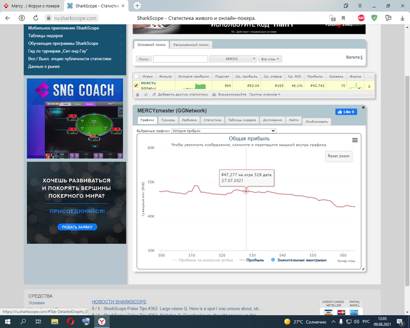Close the SharkScope browser tab

click(x=123, y=6)
